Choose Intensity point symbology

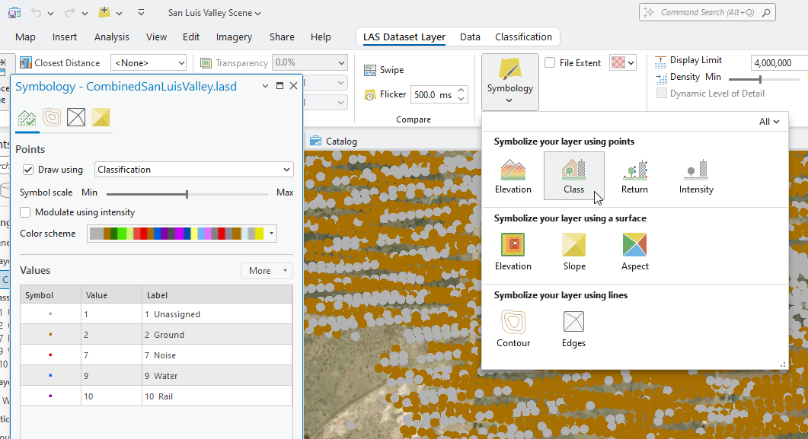695,175
